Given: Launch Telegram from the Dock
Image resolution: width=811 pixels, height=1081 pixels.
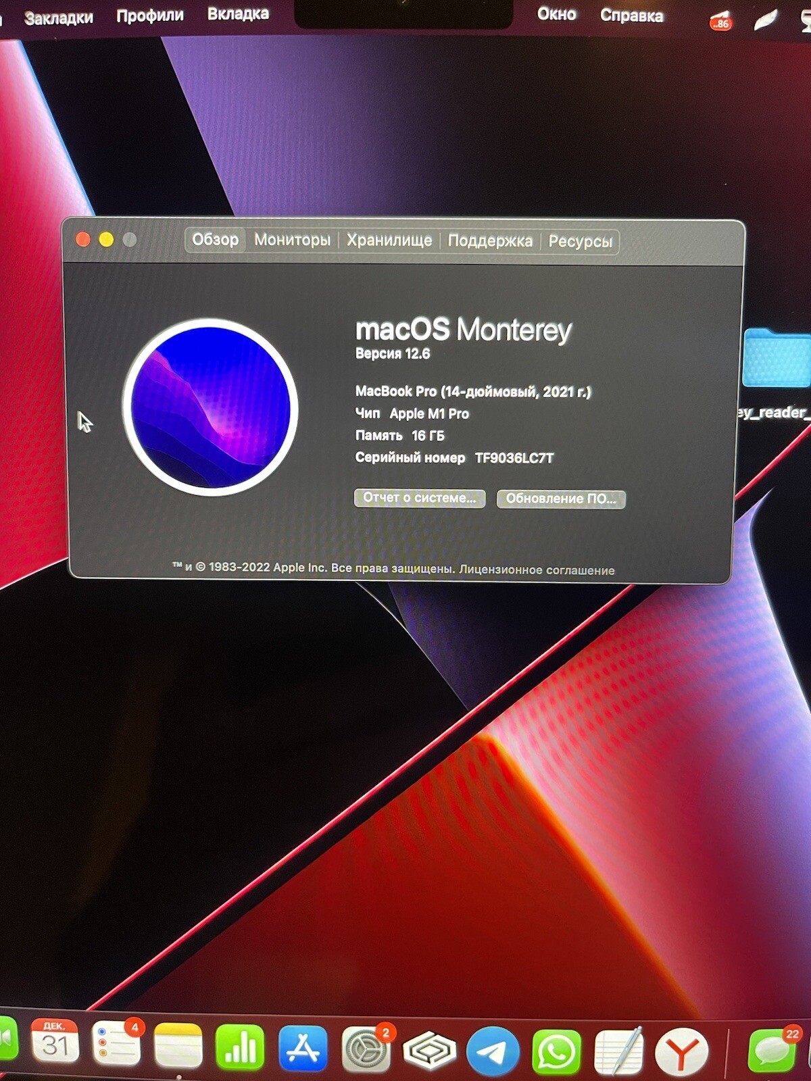Looking at the screenshot, I should 493,1051.
